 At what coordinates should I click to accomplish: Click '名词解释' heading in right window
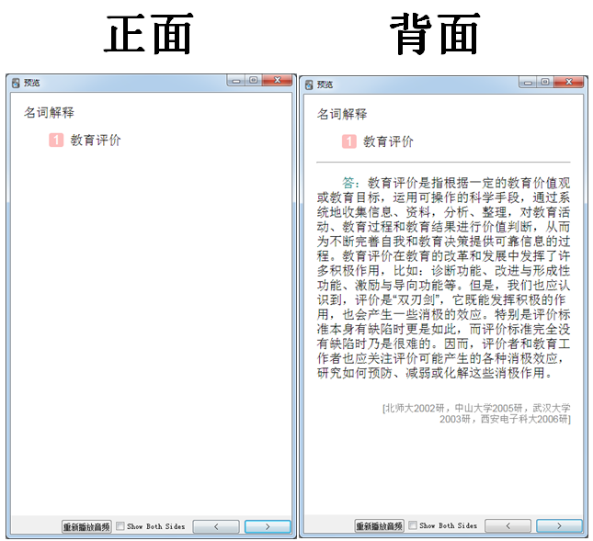pyautogui.click(x=342, y=114)
